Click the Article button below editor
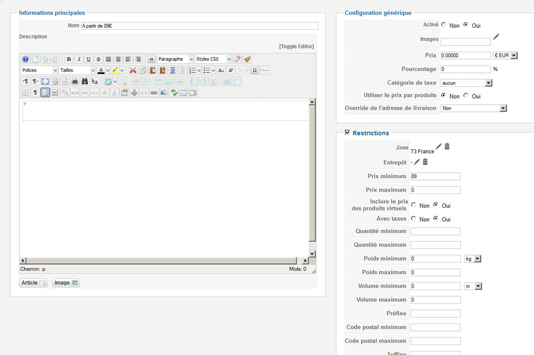 coord(33,283)
